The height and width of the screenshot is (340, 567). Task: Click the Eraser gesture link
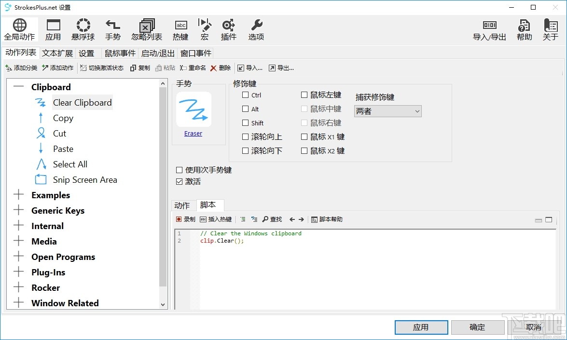point(193,133)
